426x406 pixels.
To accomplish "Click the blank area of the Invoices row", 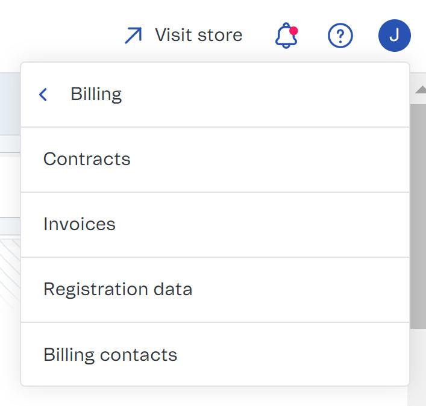I will [x=271, y=224].
